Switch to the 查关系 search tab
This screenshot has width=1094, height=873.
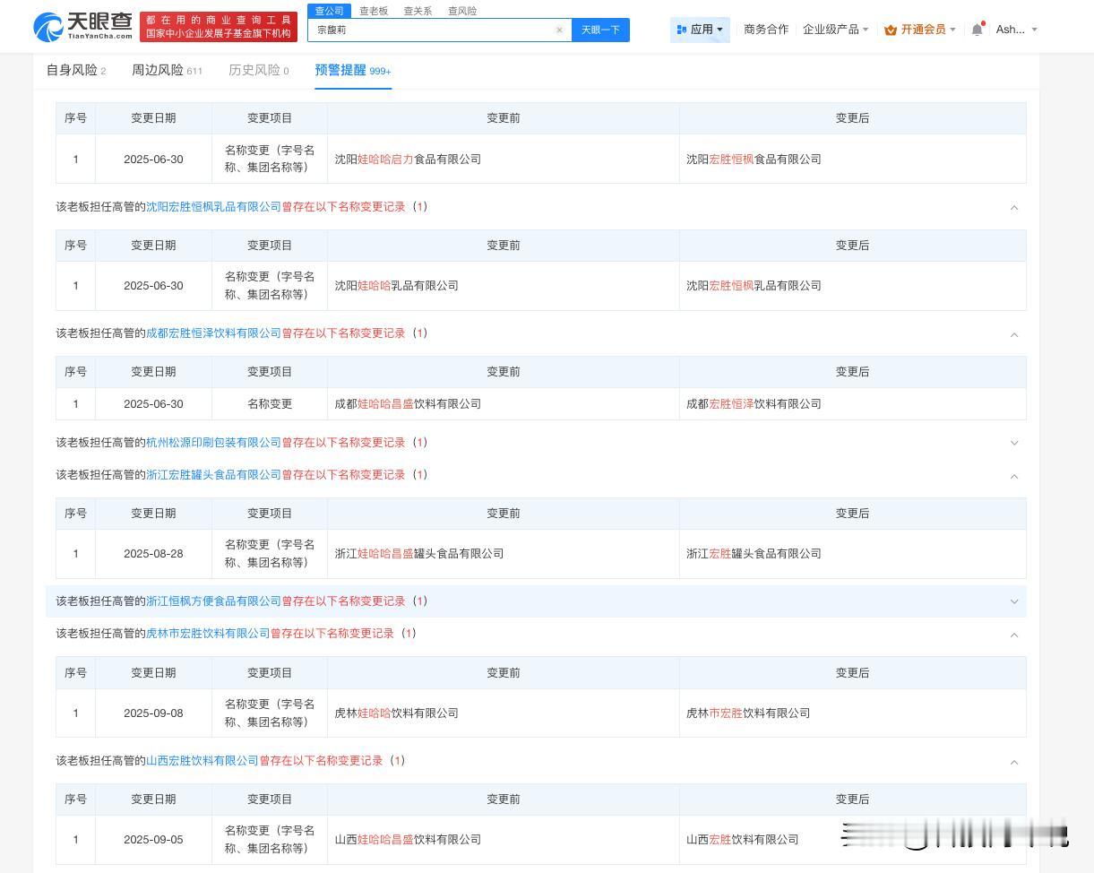pos(418,11)
